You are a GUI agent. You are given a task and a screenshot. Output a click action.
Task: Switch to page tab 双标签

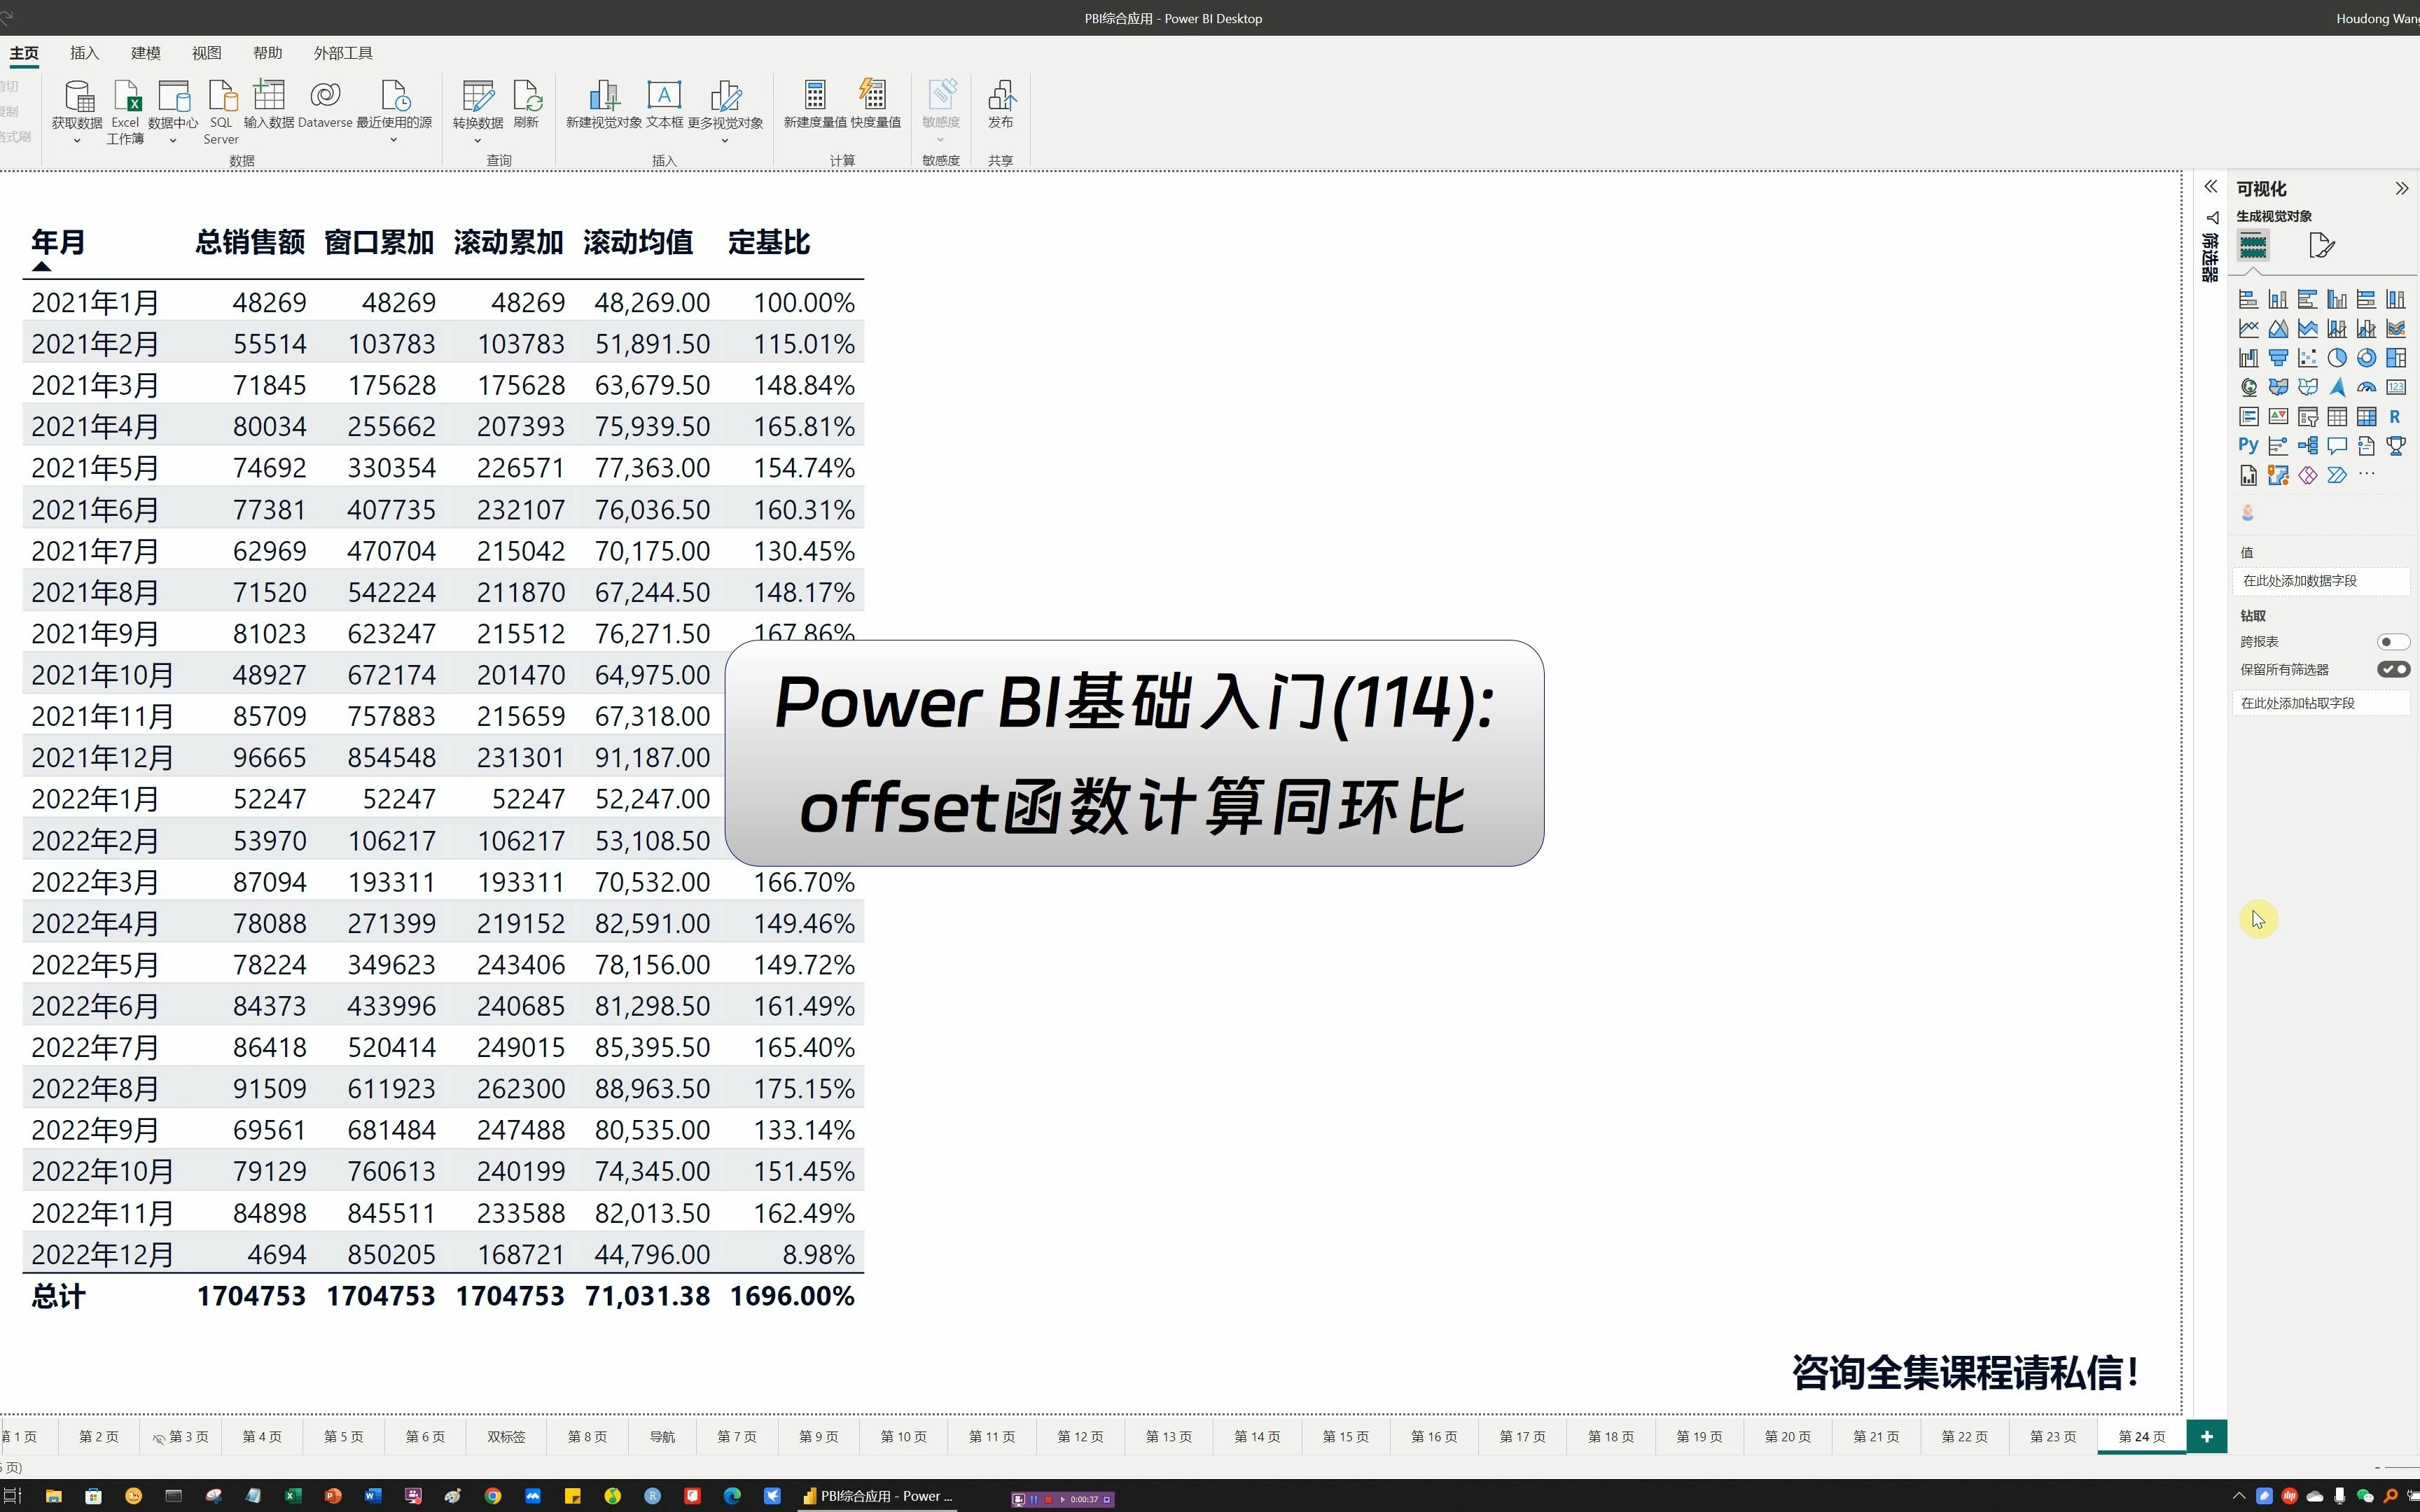pos(506,1436)
